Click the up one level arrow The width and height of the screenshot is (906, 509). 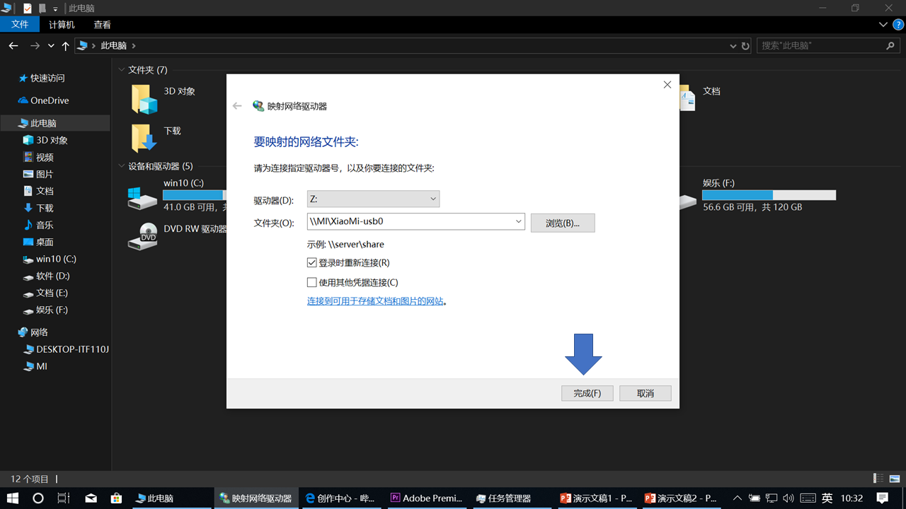click(66, 46)
